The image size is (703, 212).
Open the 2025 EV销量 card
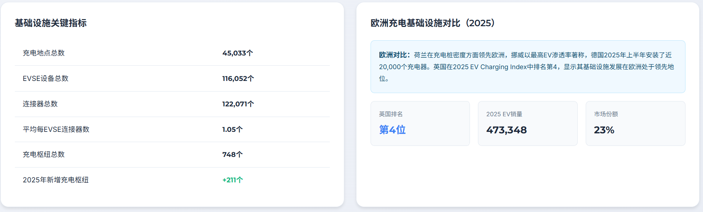point(527,123)
